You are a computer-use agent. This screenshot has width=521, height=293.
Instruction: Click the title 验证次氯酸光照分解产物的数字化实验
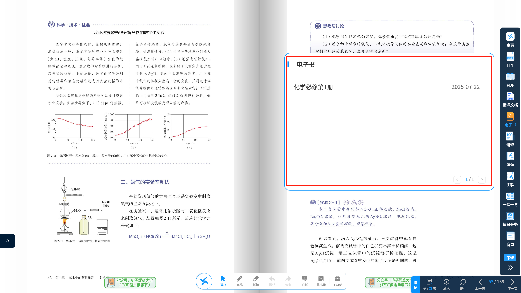coord(129,33)
